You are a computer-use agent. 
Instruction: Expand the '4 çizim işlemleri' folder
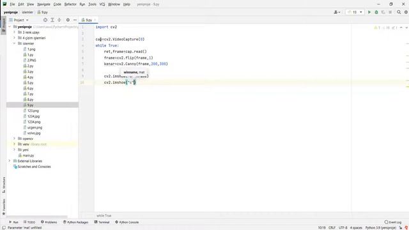coord(14,38)
